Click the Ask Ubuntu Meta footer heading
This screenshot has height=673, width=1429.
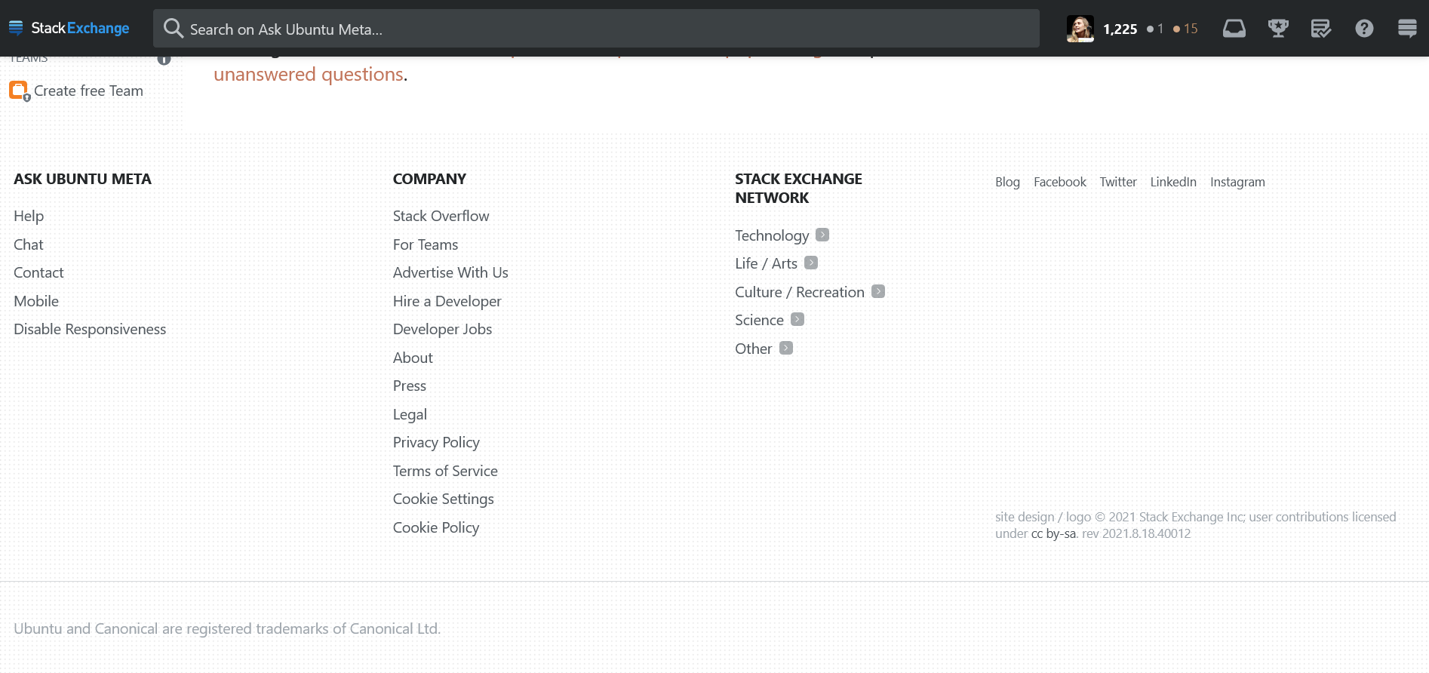[82, 179]
